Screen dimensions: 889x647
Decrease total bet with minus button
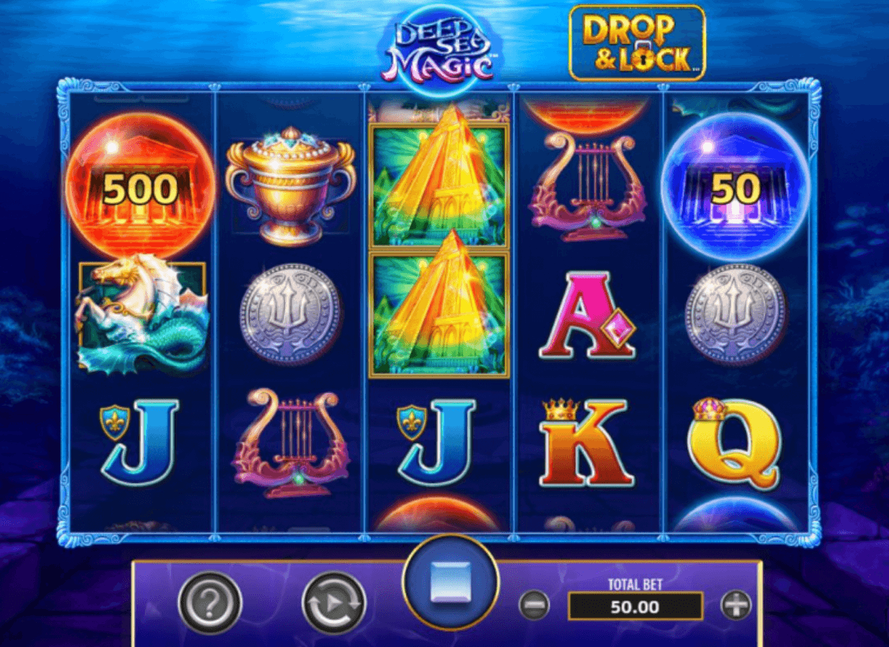click(x=534, y=606)
